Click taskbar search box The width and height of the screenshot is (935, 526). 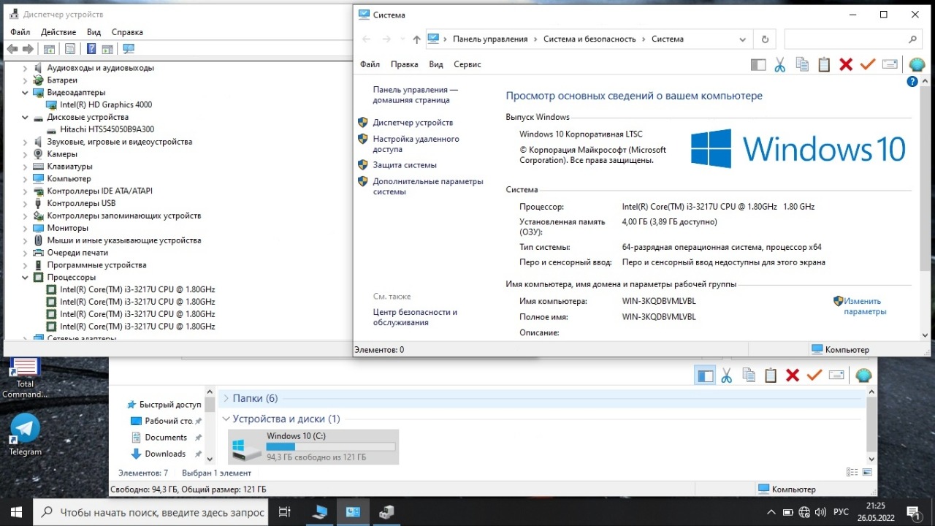pyautogui.click(x=151, y=512)
